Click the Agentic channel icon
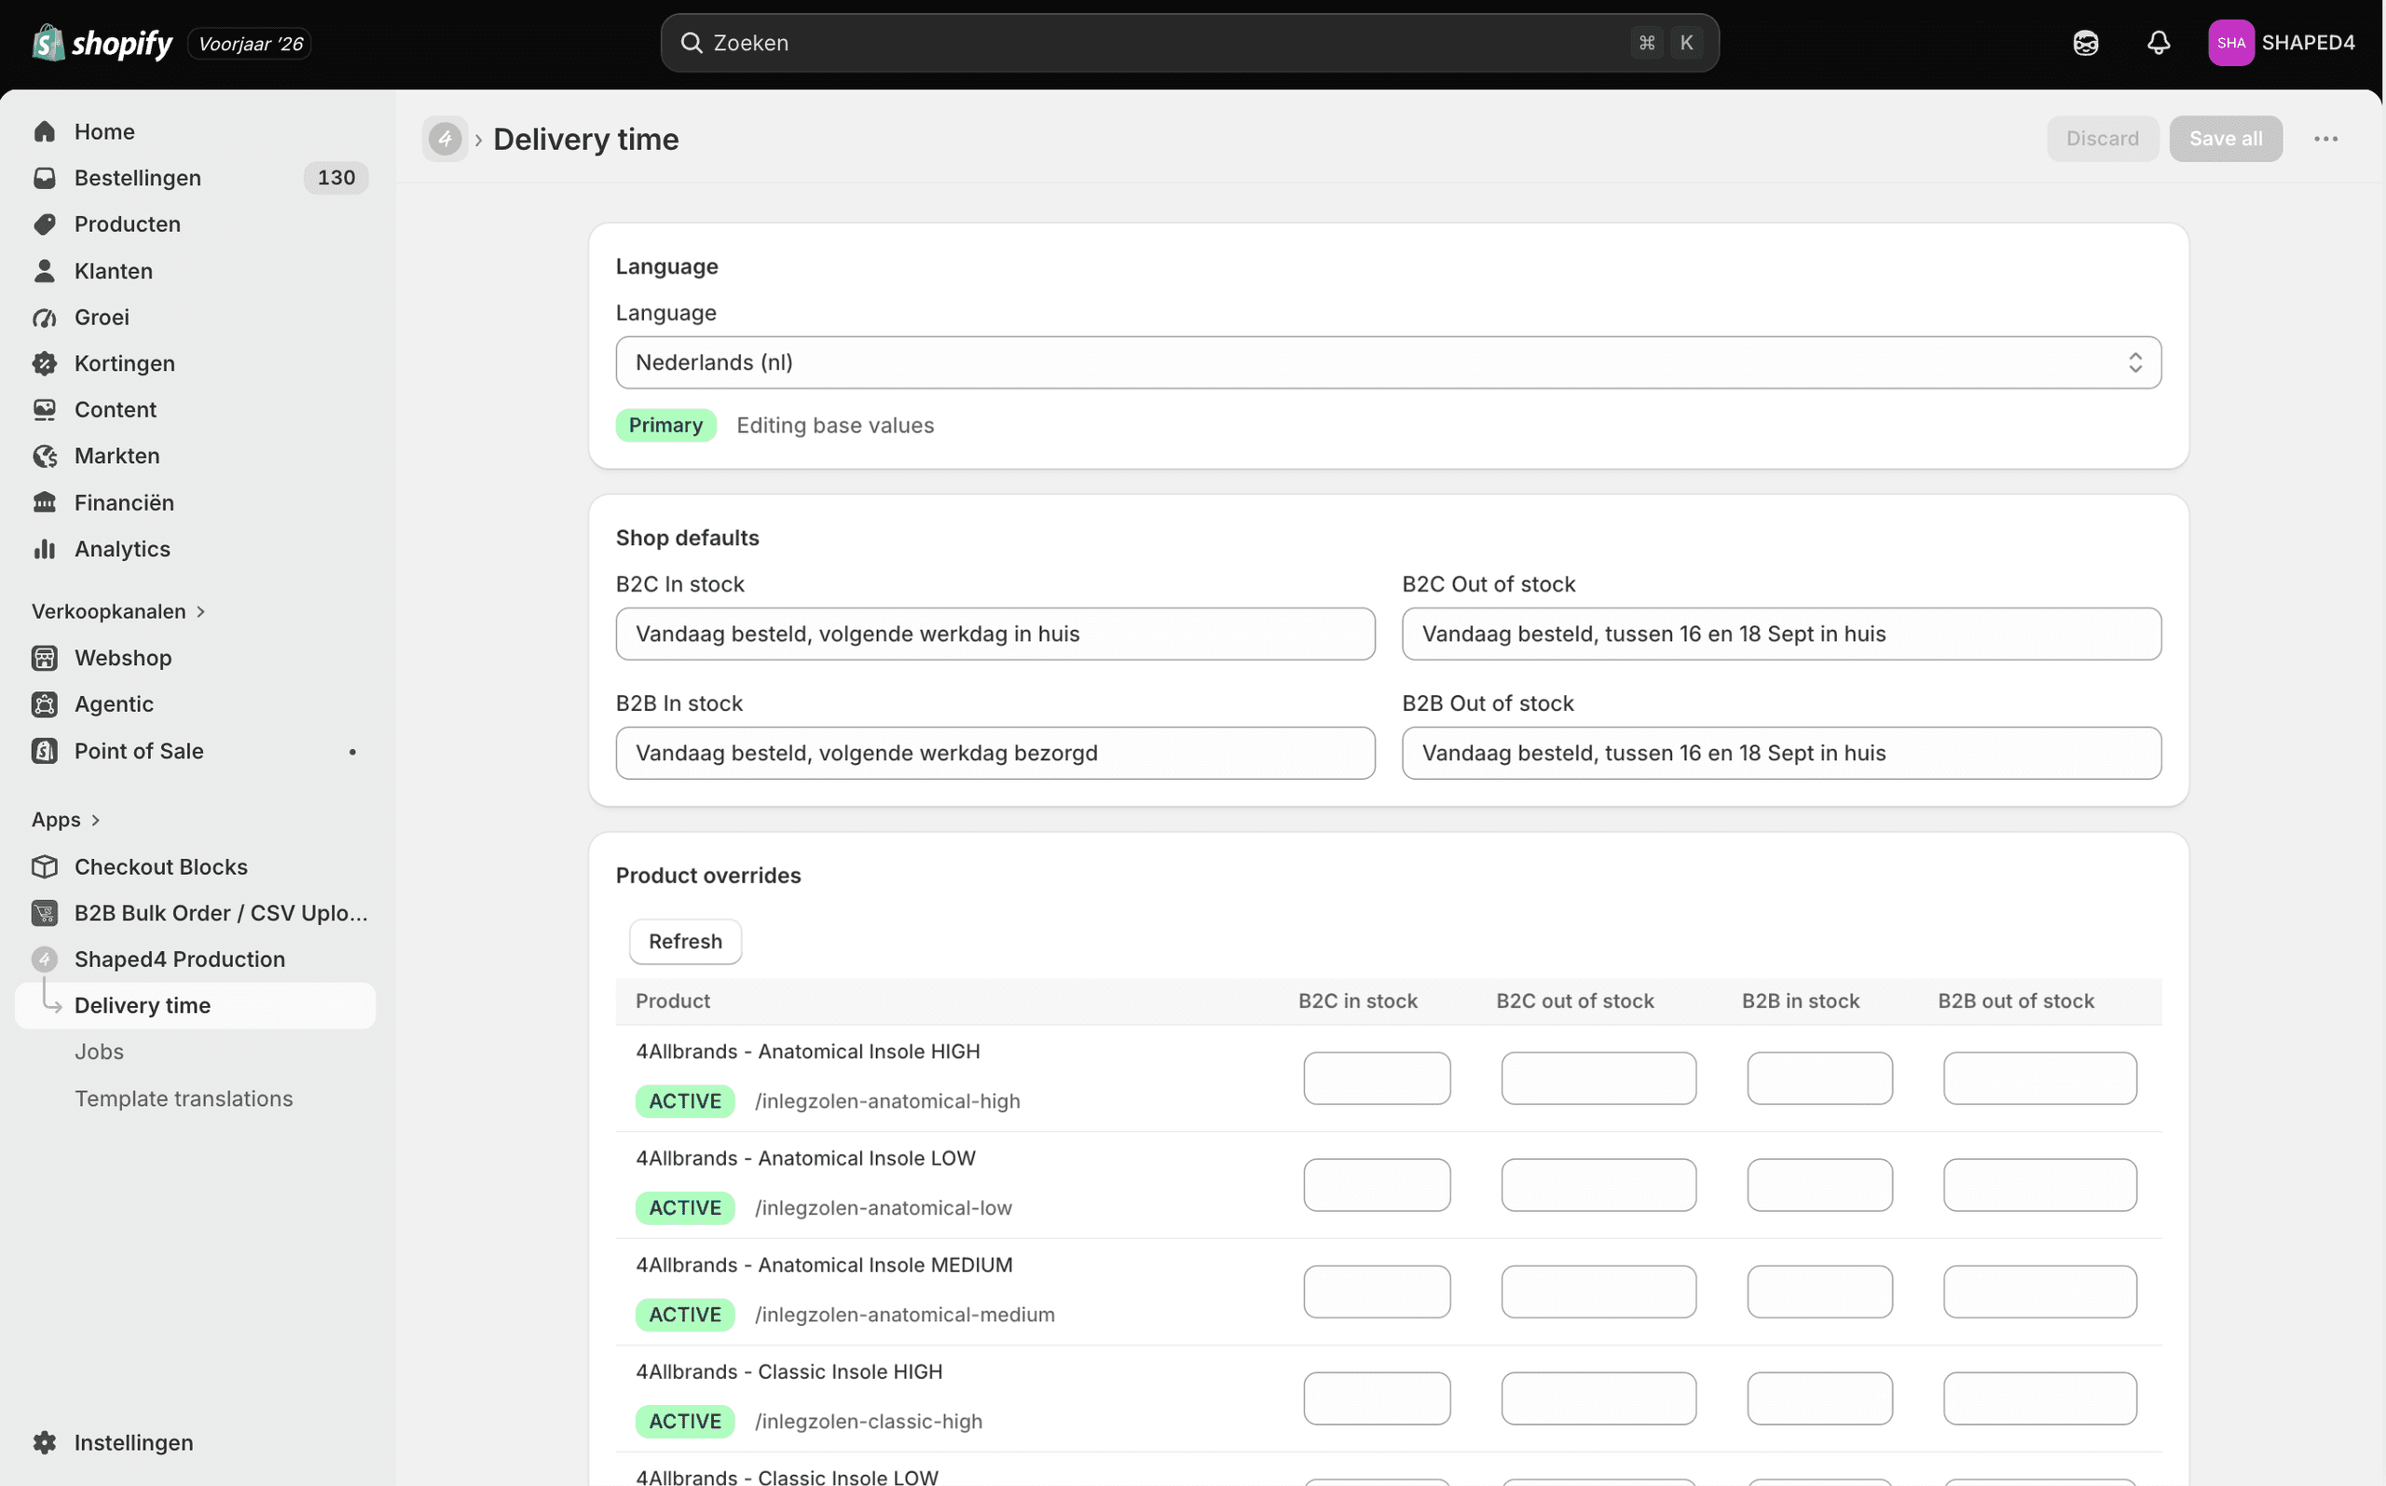This screenshot has height=1486, width=2386. [x=44, y=704]
